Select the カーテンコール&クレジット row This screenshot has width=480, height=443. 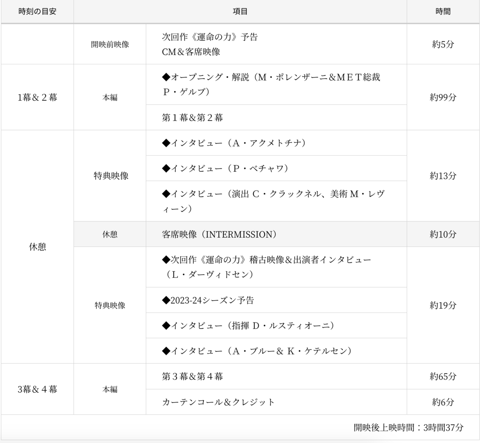276,402
